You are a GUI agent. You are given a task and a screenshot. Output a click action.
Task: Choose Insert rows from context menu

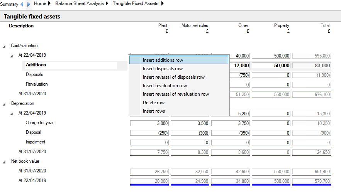click(x=179, y=111)
